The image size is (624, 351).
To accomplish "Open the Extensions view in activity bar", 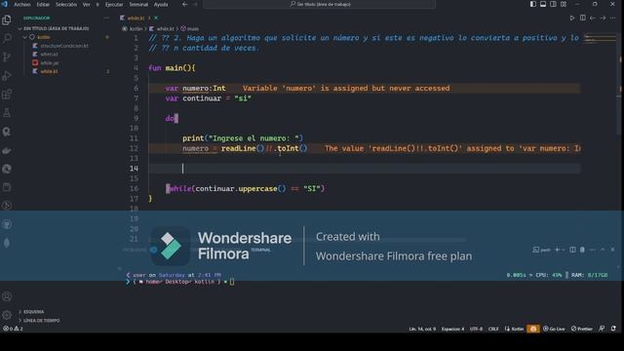I will [x=7, y=95].
